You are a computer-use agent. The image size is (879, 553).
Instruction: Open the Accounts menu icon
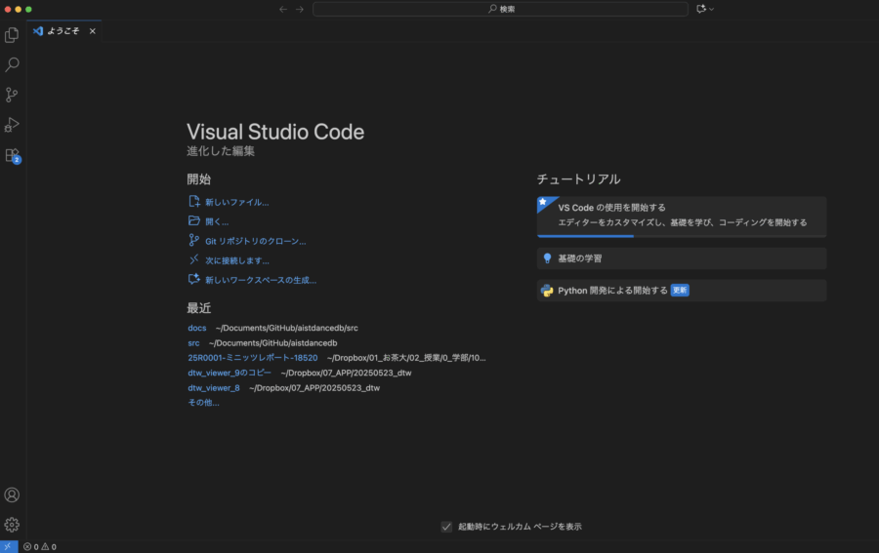12,495
